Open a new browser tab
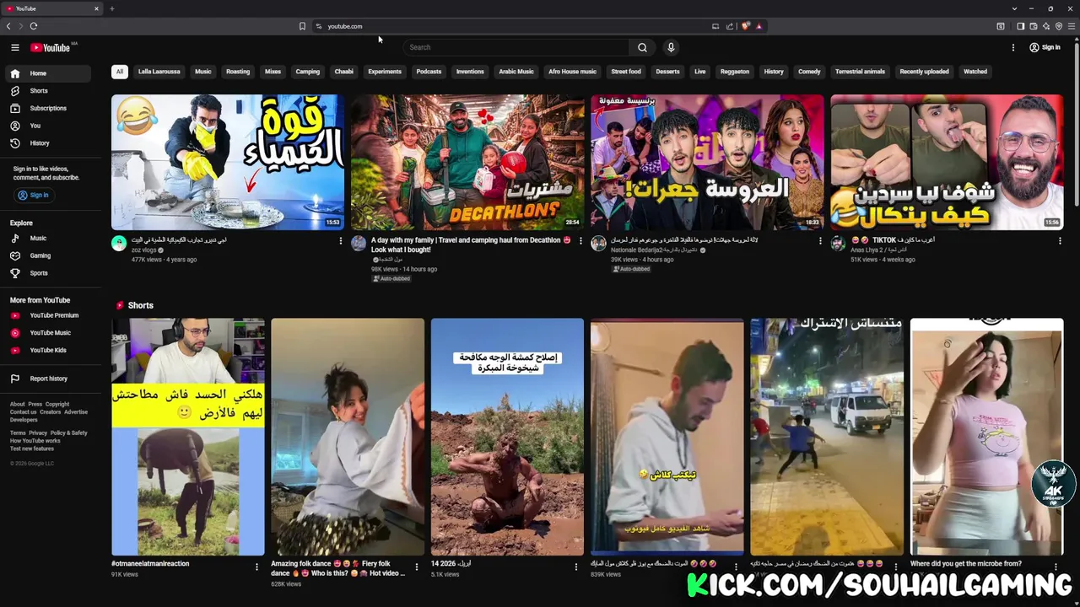The image size is (1080, 607). coord(111,8)
